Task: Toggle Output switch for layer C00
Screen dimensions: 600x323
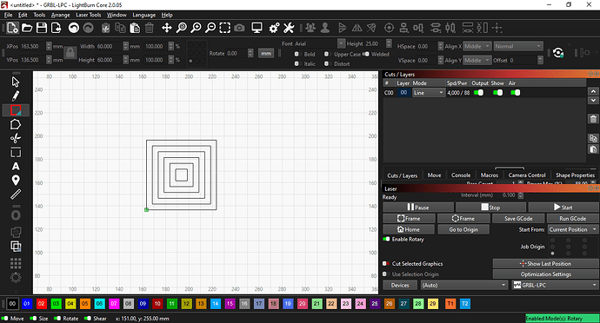Action: pyautogui.click(x=479, y=93)
